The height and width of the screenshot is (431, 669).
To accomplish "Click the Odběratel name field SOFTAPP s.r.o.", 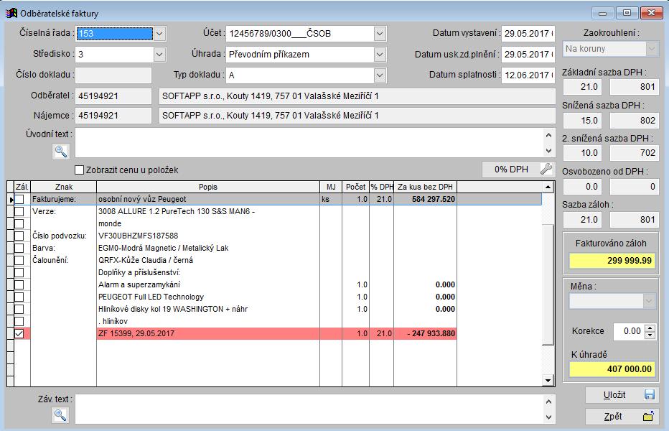I will 357,96.
